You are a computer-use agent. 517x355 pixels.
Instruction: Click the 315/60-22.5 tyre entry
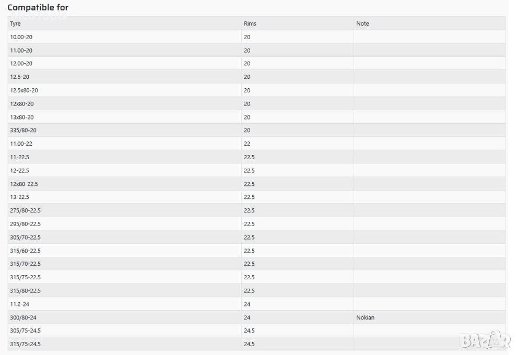pyautogui.click(x=25, y=251)
